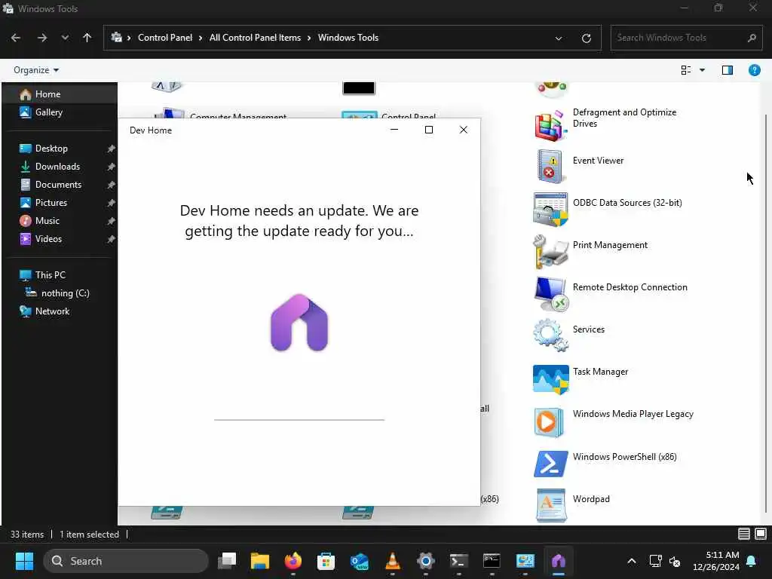Open the Print Management icon
The image size is (772, 579).
click(x=550, y=252)
